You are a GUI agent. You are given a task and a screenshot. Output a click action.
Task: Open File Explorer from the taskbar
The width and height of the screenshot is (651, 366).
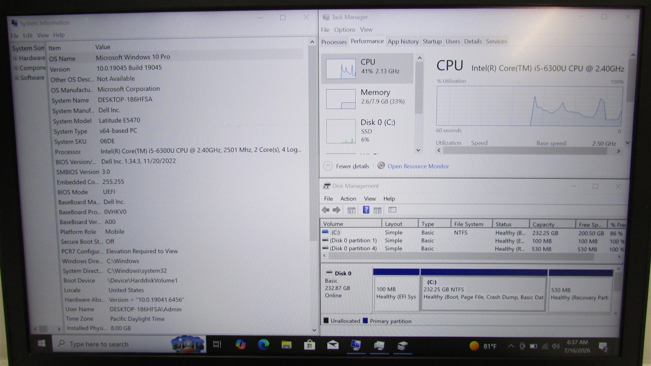[286, 345]
